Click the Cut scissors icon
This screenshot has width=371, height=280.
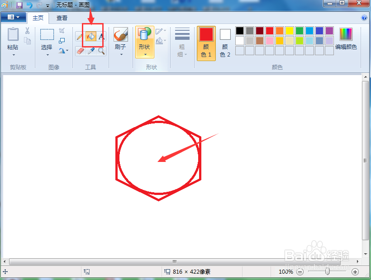pyautogui.click(x=28, y=30)
